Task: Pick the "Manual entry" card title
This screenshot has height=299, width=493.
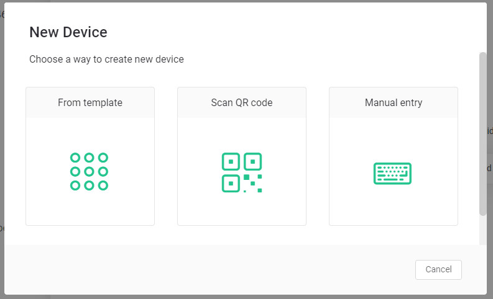Action: coord(394,103)
